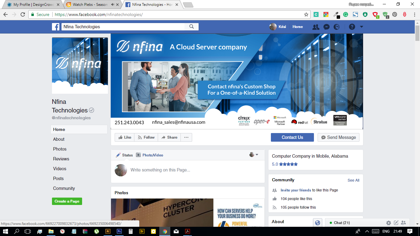The width and height of the screenshot is (420, 236).
Task: Reload the page
Action: click(x=23, y=14)
